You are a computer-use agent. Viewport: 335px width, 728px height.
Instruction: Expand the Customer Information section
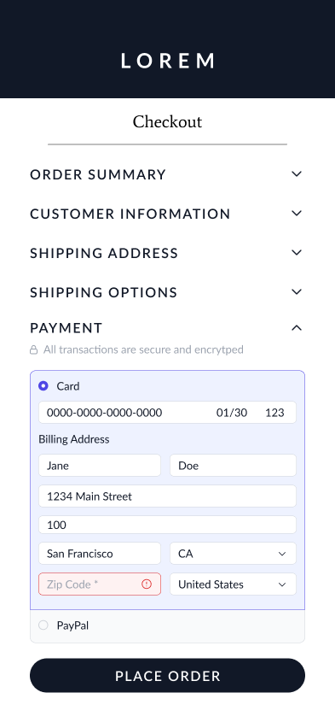point(167,214)
